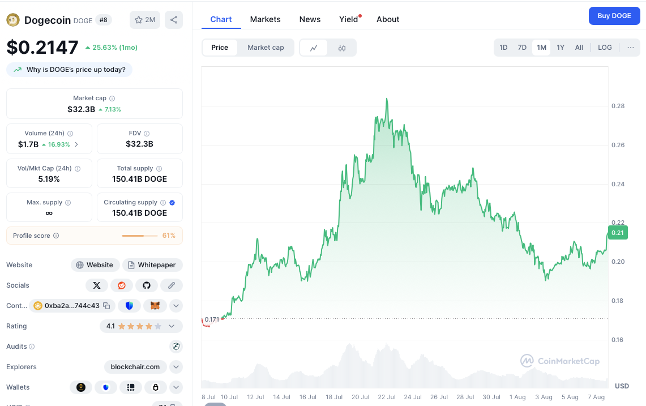Set chart range to 1M

coord(541,48)
